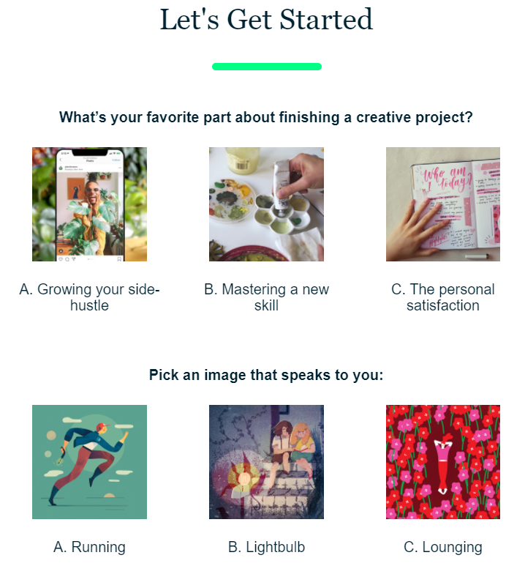Choose the 'A. Running' label
The width and height of the screenshot is (525, 566).
(89, 547)
